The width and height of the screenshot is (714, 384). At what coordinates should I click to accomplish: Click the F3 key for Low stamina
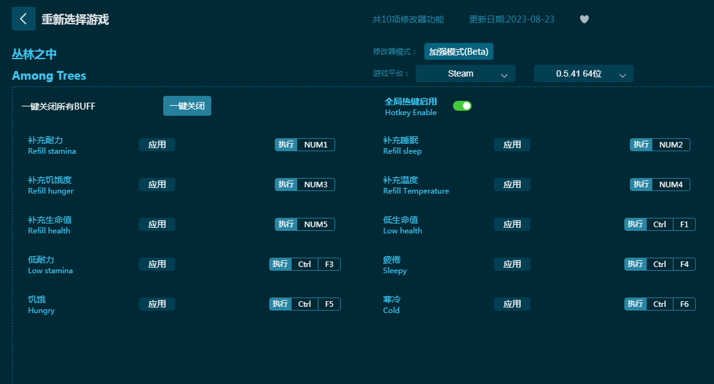pos(329,264)
